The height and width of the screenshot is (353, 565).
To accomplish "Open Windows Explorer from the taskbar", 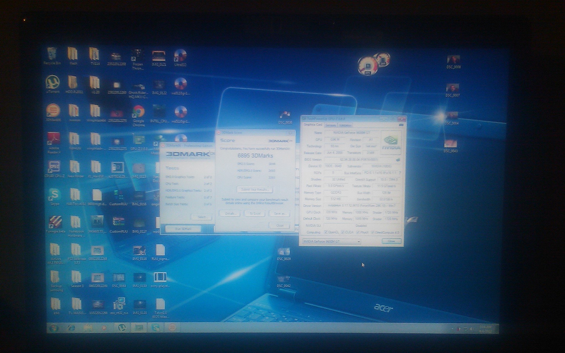I will coord(88,328).
